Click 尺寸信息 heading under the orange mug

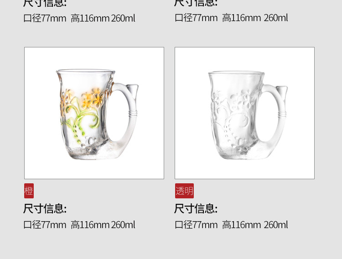pyautogui.click(x=45, y=208)
